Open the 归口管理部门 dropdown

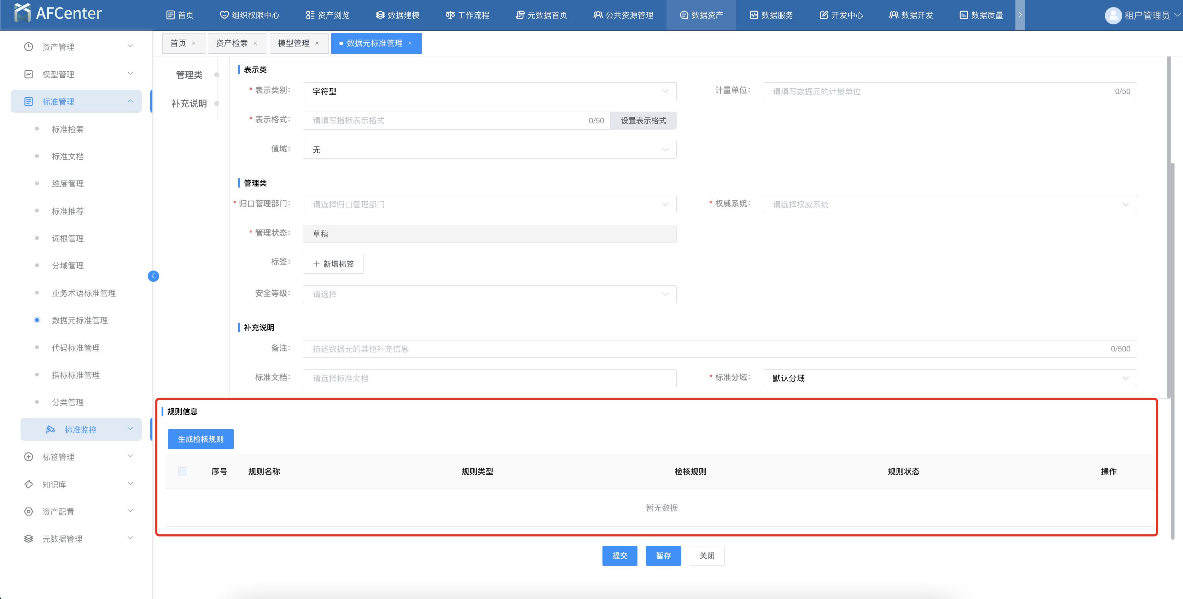(489, 204)
